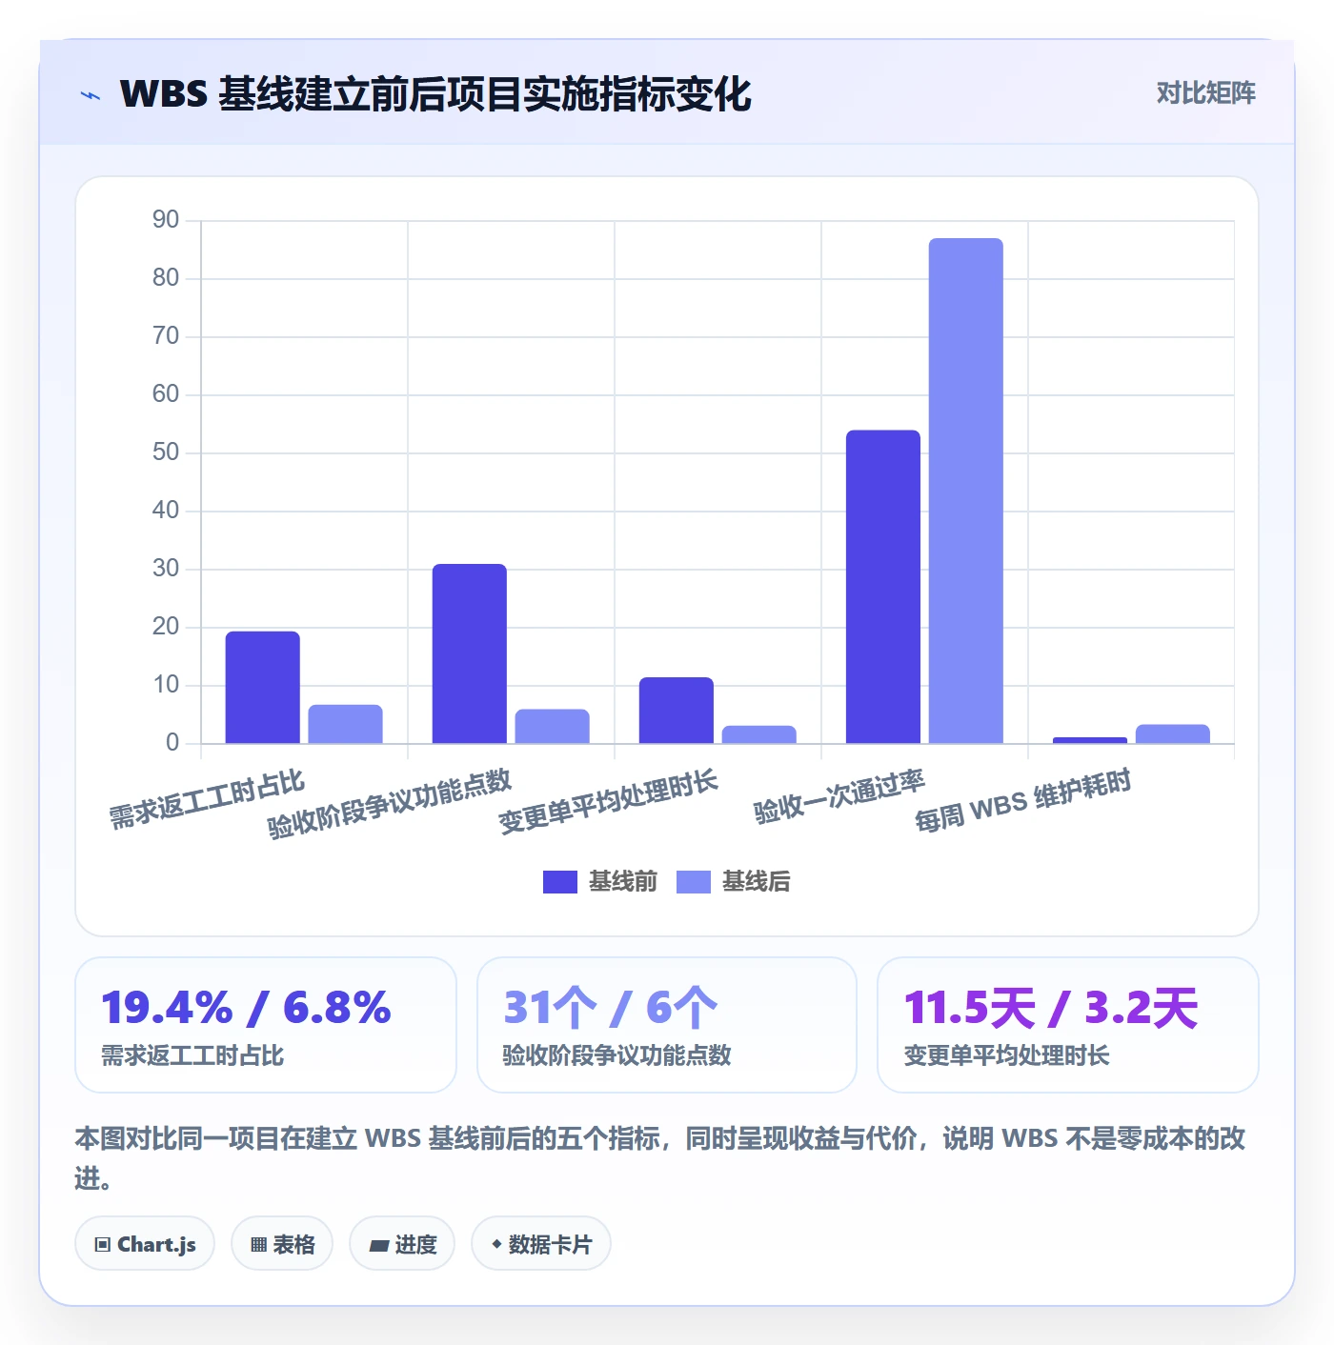
Task: Click the tallest 基线后 bar for 验收一次通过率
Action: point(966,491)
